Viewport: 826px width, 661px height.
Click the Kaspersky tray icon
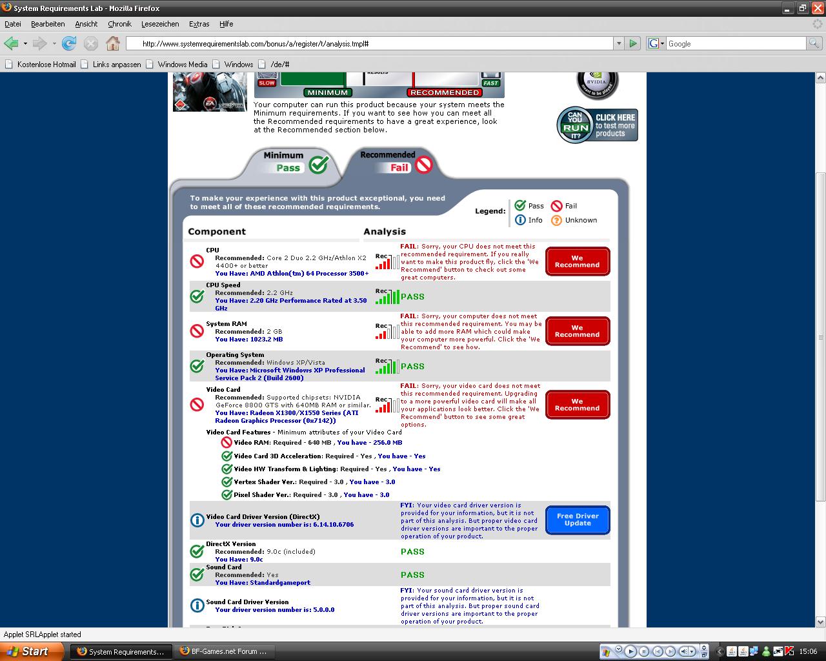pyautogui.click(x=789, y=651)
